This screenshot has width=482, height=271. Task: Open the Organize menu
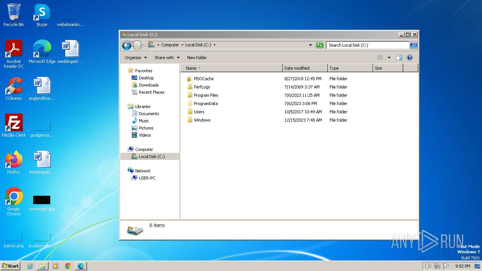[x=135, y=58]
